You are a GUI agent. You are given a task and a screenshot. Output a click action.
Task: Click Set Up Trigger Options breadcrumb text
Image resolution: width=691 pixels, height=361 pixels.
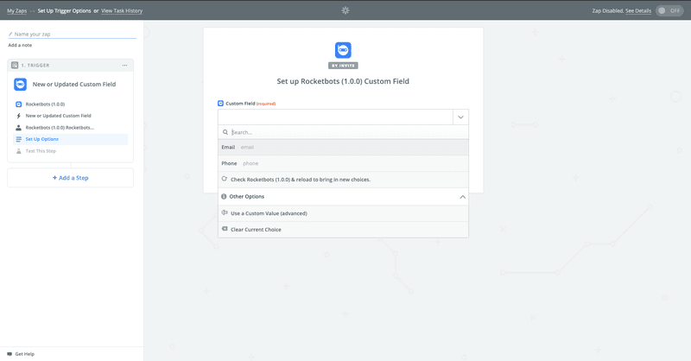coord(64,10)
